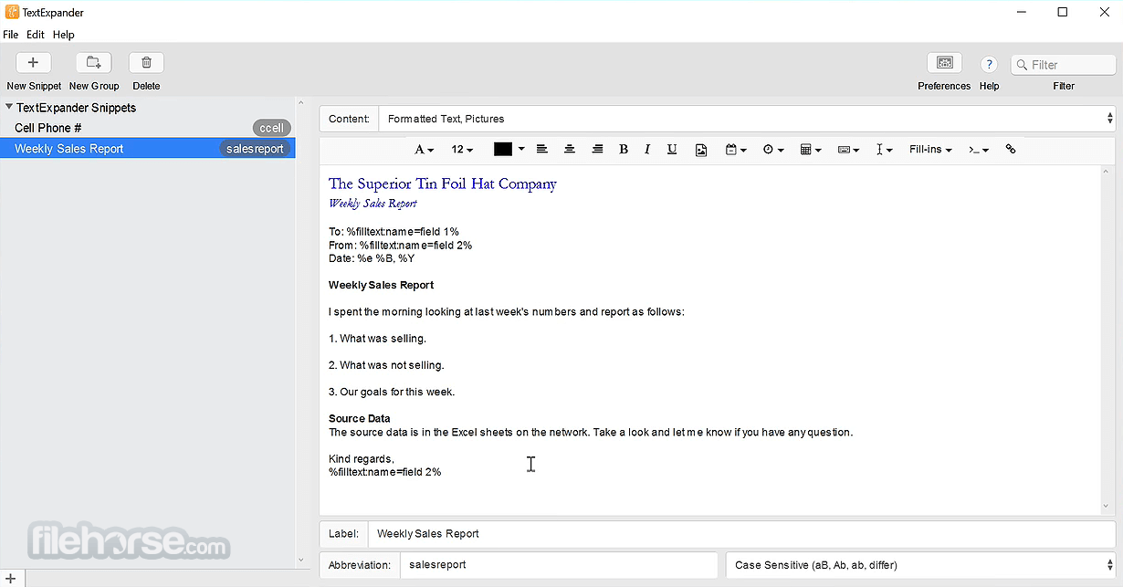
Task: Open the Content type dropdown
Action: coord(746,119)
